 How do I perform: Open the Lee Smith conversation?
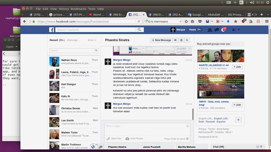(x=74, y=122)
